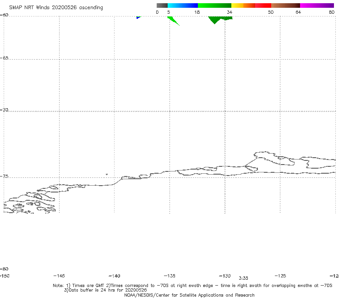339x298 pixels.
Task: Select the gray segment of the color scale
Action: (x=162, y=6)
